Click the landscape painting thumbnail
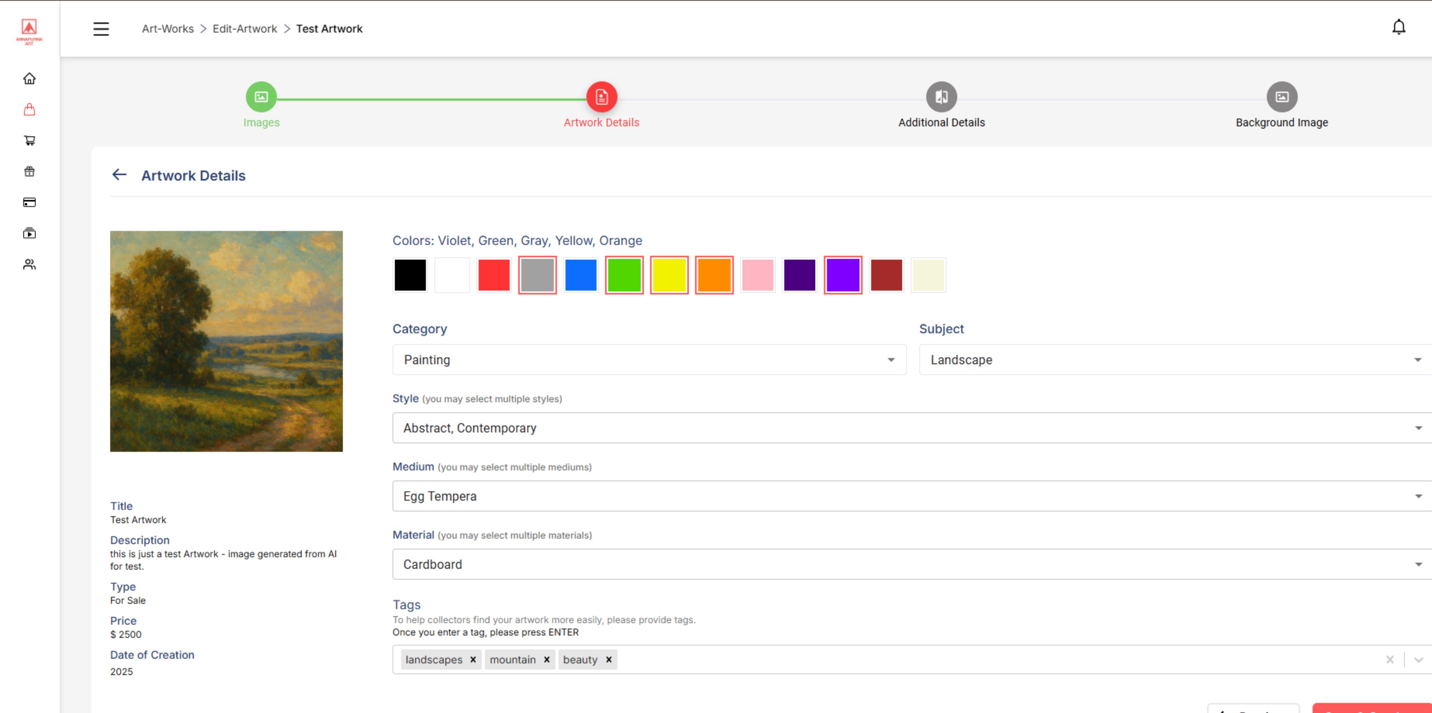The image size is (1432, 713). click(226, 341)
